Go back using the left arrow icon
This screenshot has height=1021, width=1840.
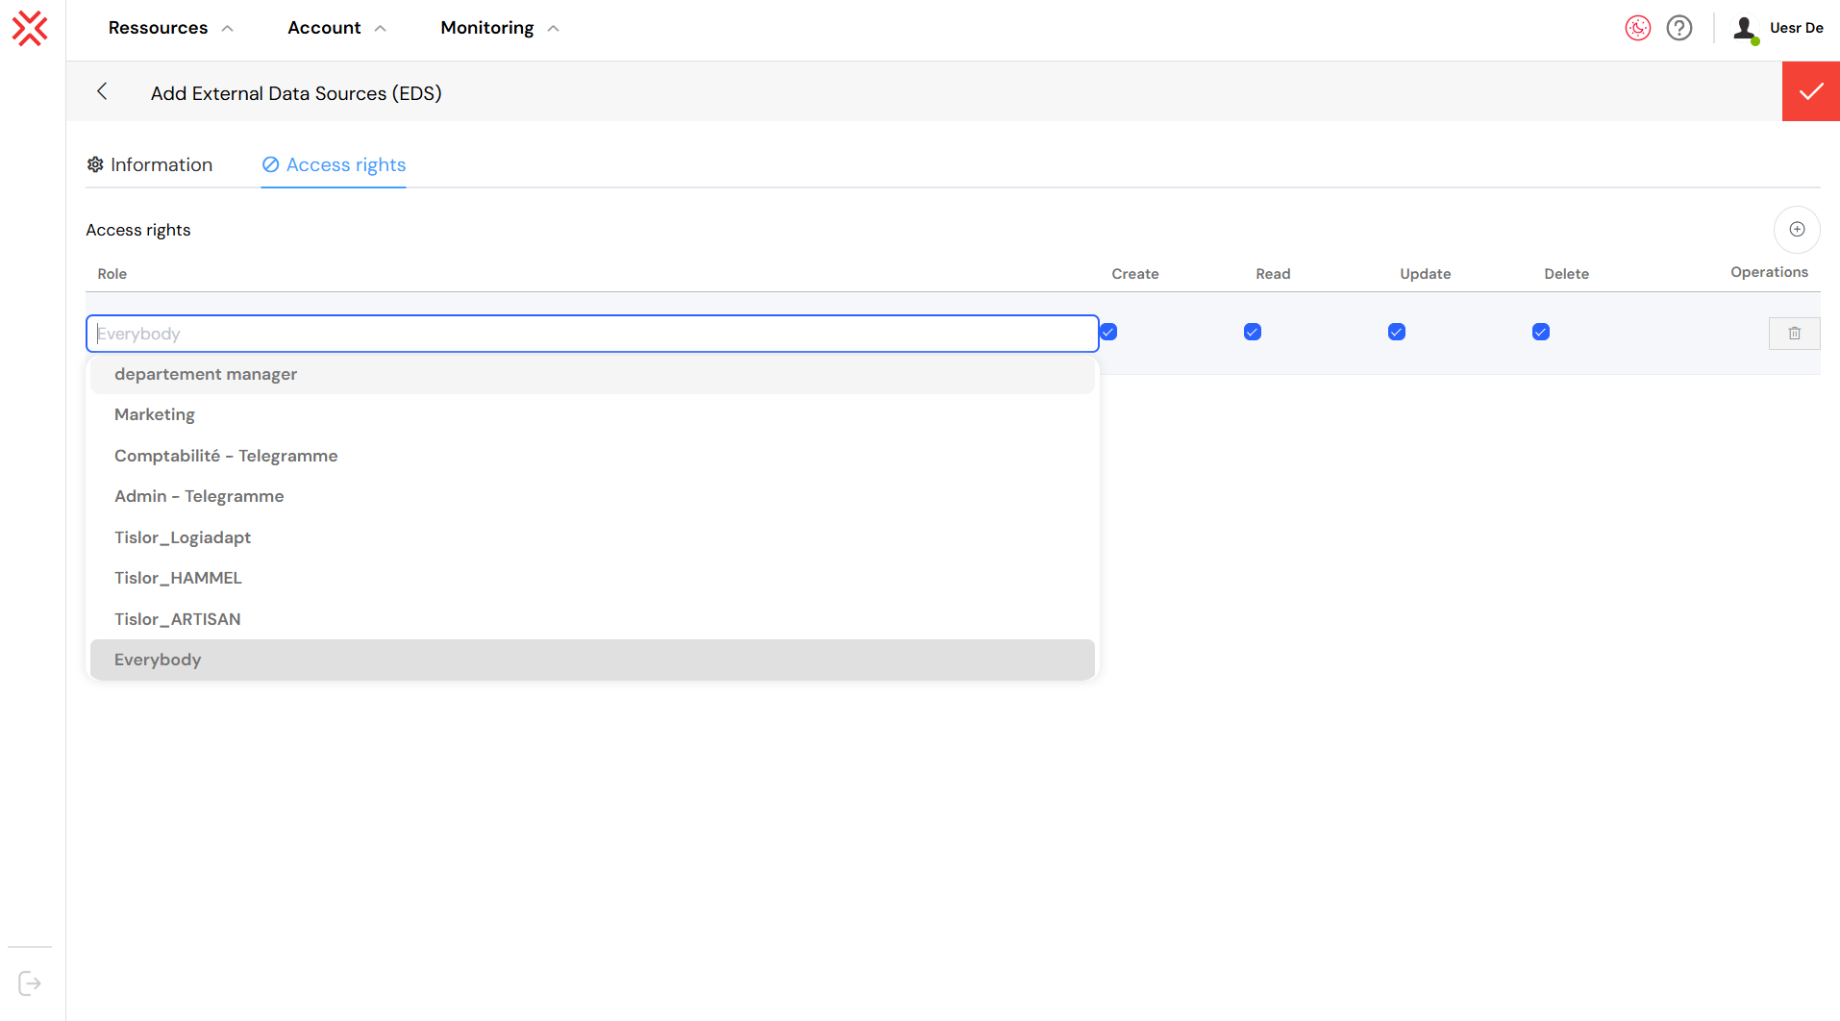(x=102, y=91)
